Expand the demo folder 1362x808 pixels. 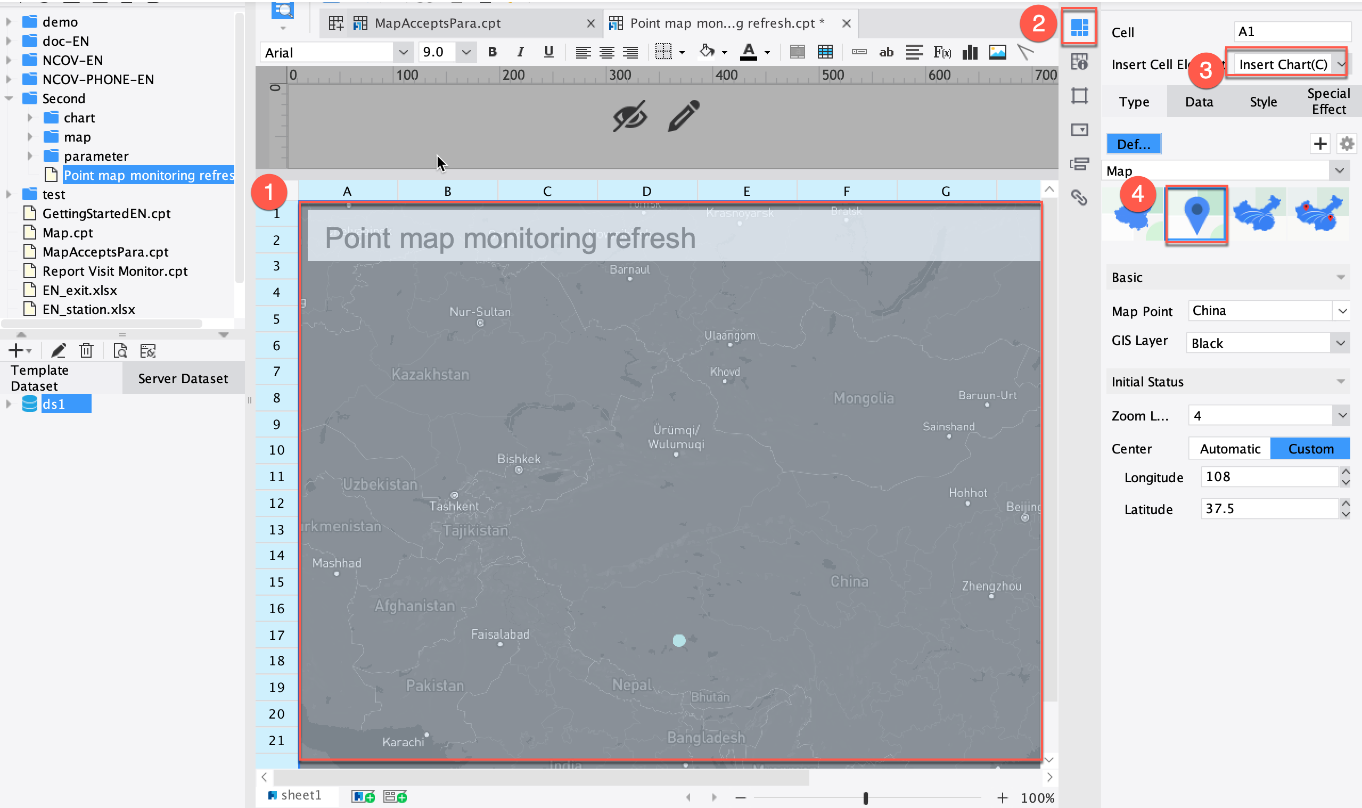pos(8,22)
